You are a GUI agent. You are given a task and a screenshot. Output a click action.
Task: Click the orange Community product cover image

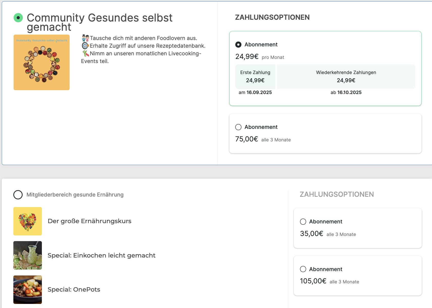[42, 63]
